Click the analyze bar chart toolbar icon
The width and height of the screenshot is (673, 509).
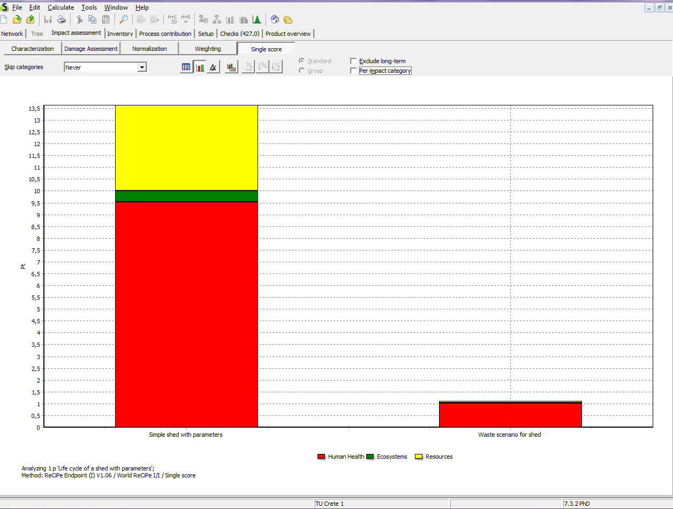230,20
